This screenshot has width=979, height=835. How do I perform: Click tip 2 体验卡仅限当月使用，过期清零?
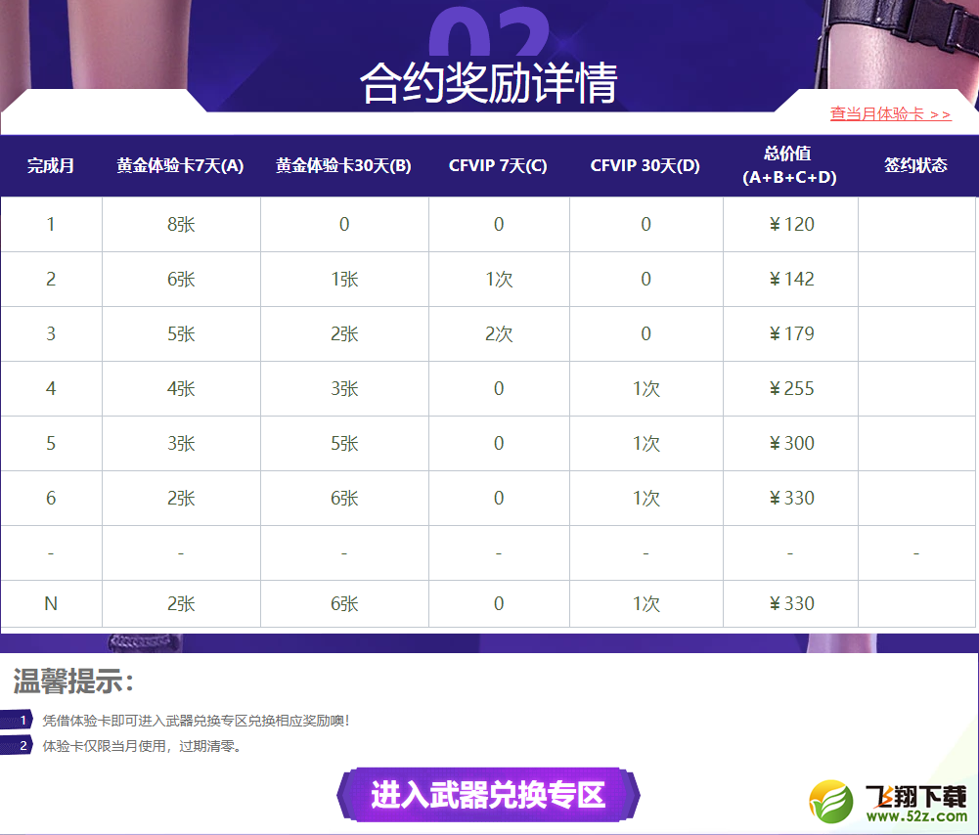point(142,746)
